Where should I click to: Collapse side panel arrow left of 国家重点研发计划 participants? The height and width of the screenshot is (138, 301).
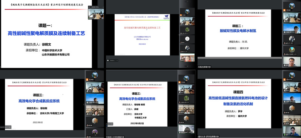click(x=178, y=35)
